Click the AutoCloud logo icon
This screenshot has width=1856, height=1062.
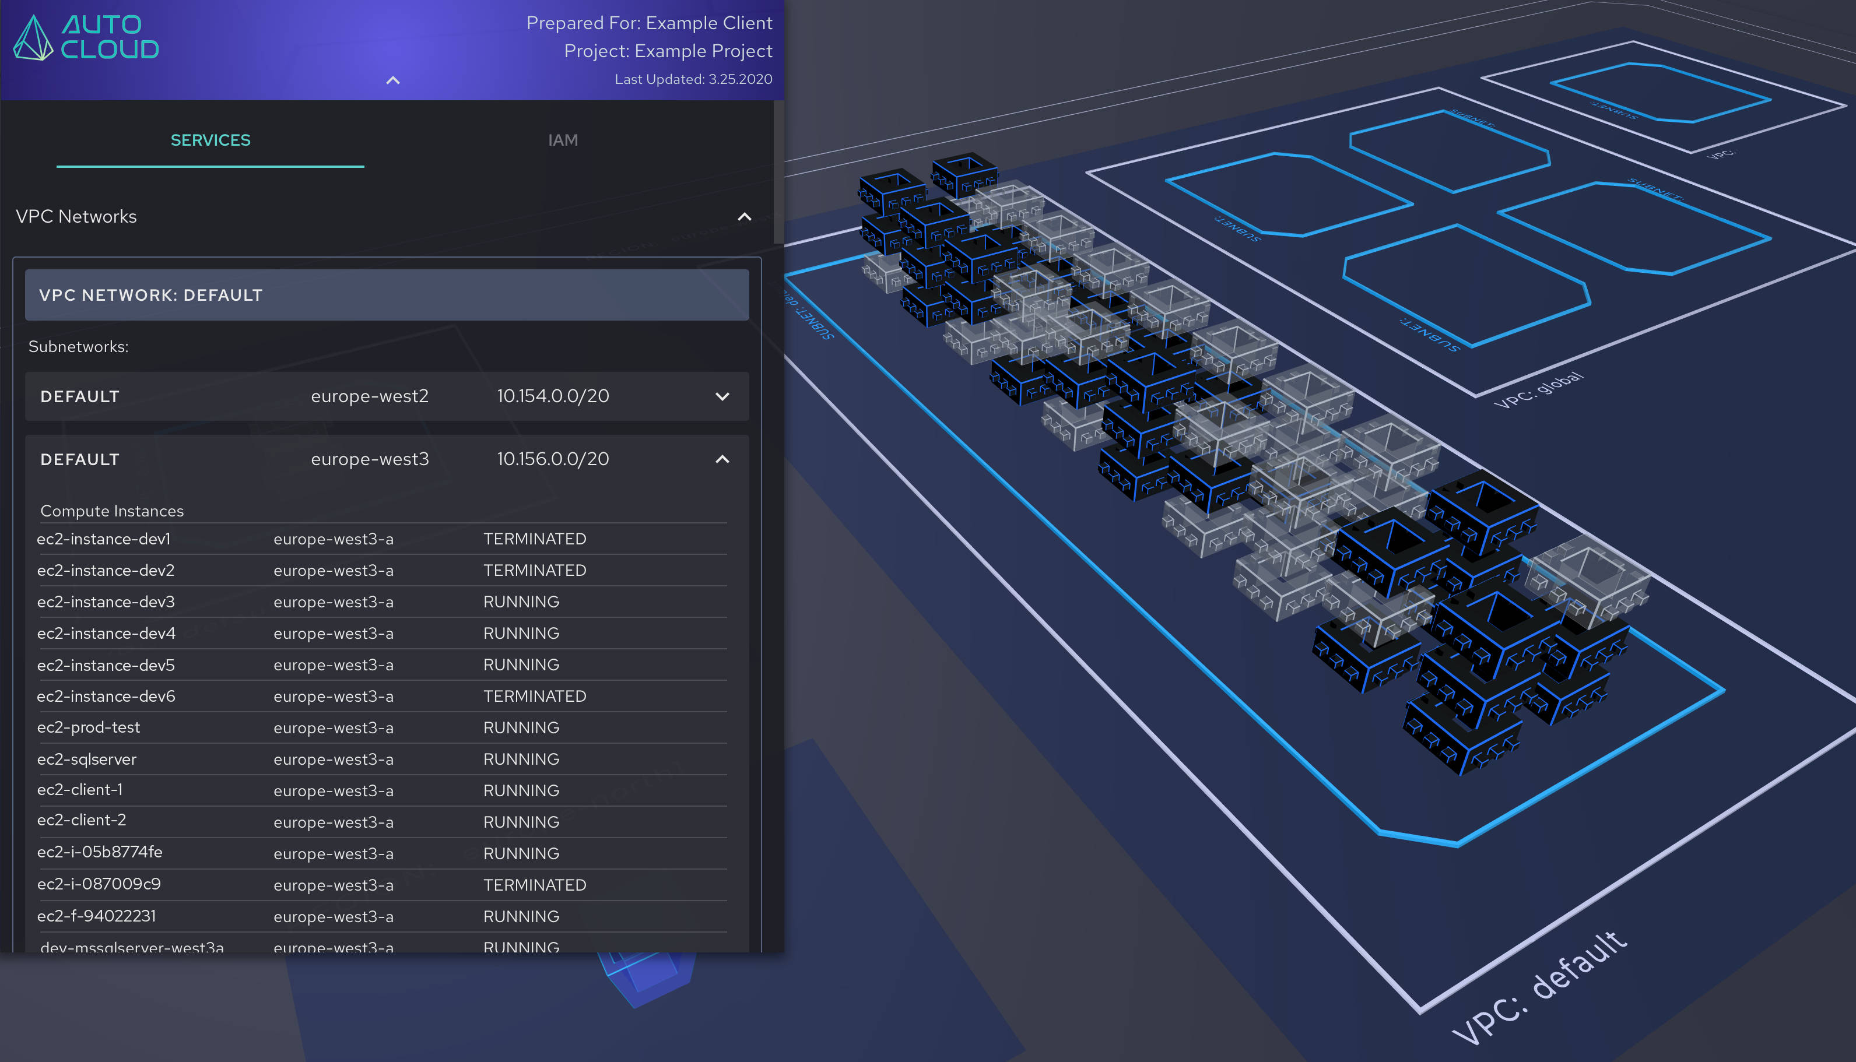click(x=33, y=38)
